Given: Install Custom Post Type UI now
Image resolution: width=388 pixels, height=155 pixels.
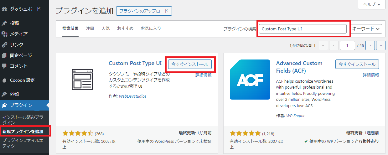Looking at the screenshot, I should click(190, 64).
